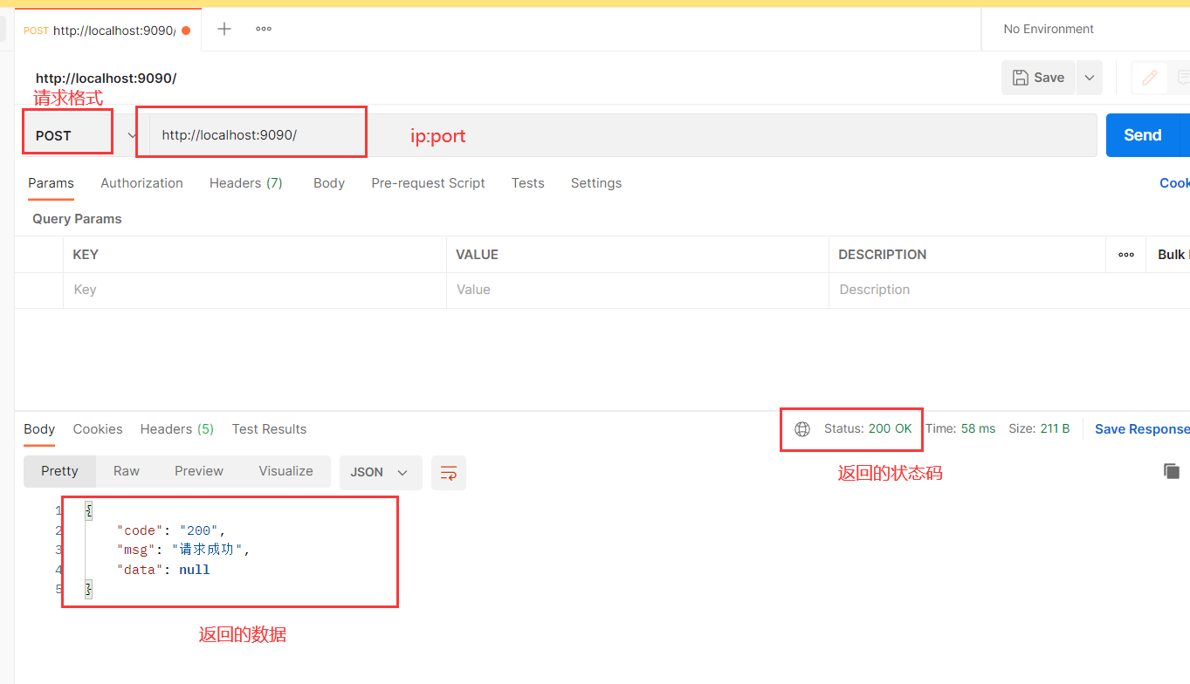Switch response view to Raw
The width and height of the screenshot is (1190, 684).
tap(127, 471)
